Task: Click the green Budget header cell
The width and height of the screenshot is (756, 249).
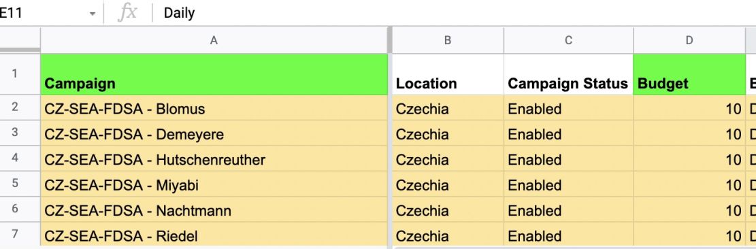Action: click(x=689, y=74)
